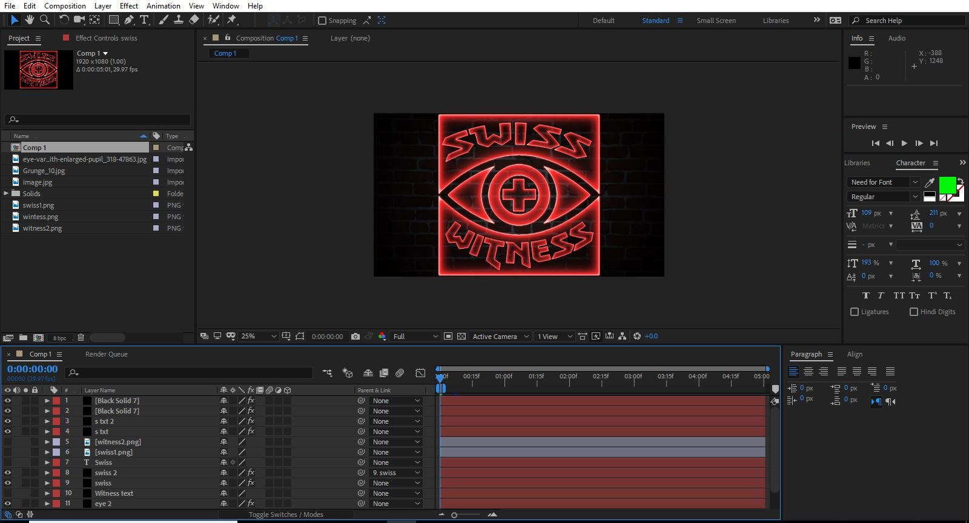The image size is (969, 523).
Task: Select the Zoom magnifier tool
Action: point(44,20)
